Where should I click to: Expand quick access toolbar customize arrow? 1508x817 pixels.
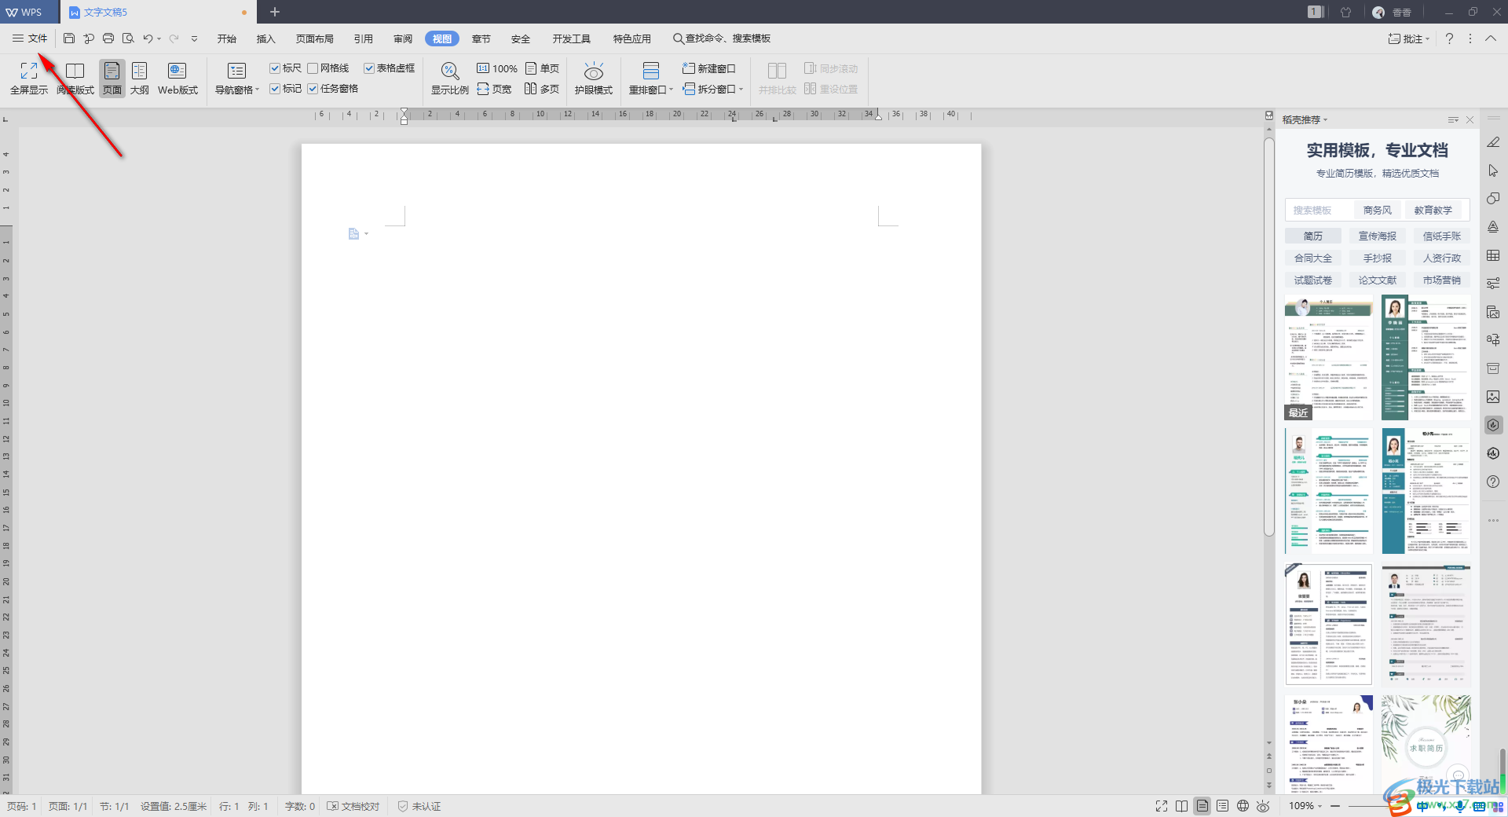tap(194, 38)
